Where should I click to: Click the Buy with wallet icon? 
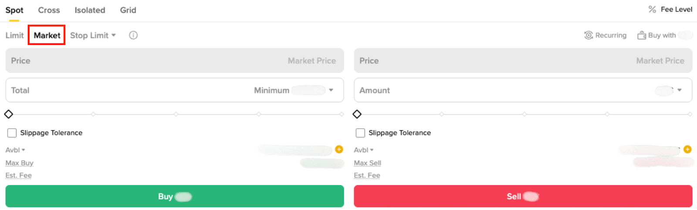[x=642, y=35]
